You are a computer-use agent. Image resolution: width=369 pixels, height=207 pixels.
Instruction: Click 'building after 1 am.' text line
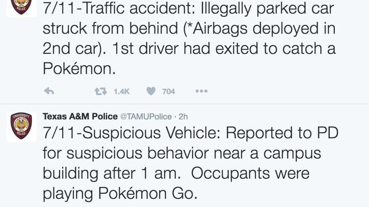(x=111, y=173)
